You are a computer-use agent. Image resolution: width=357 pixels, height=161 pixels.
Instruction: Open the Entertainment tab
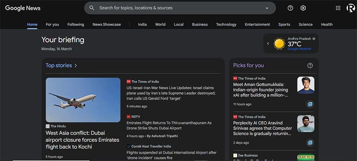(x=257, y=24)
